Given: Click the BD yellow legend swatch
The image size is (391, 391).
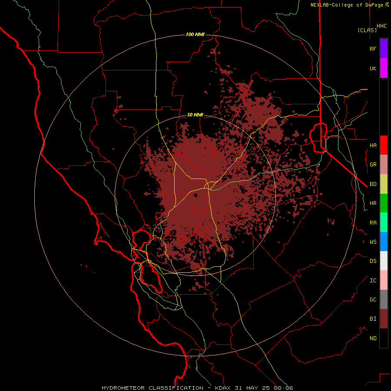Looking at the screenshot, I should [x=384, y=184].
